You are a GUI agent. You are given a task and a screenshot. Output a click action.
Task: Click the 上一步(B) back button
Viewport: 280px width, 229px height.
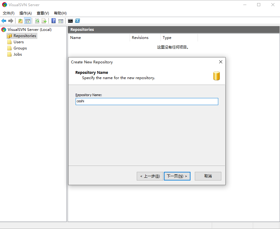pyautogui.click(x=150, y=176)
